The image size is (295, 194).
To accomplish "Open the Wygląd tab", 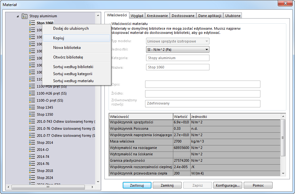I will [x=137, y=16].
